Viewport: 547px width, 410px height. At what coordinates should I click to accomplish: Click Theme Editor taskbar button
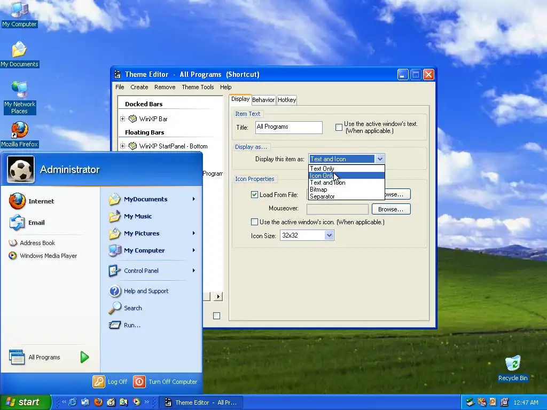201,403
